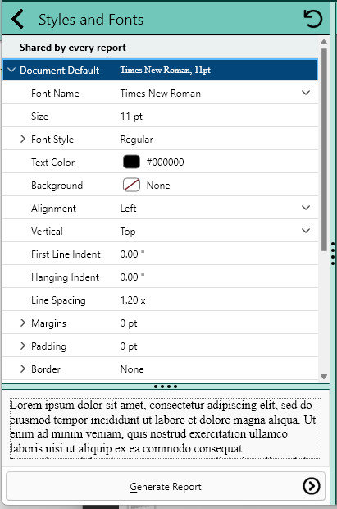337x509 pixels.
Task: Expand the Border row
Action: (22, 369)
